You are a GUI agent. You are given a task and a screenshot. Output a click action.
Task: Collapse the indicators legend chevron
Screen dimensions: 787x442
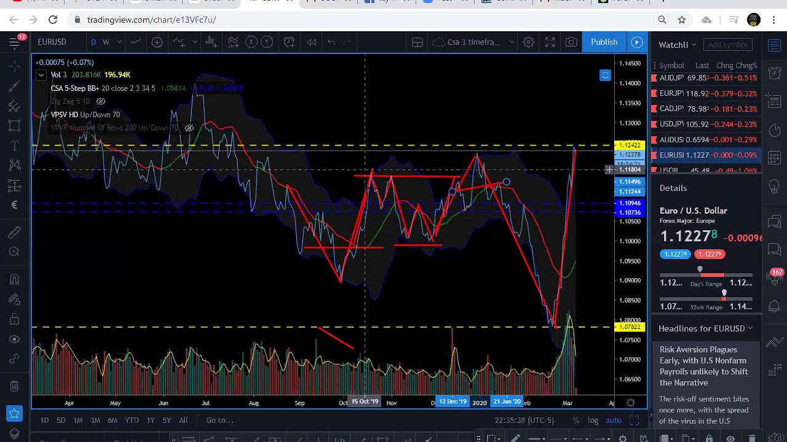tap(41, 75)
